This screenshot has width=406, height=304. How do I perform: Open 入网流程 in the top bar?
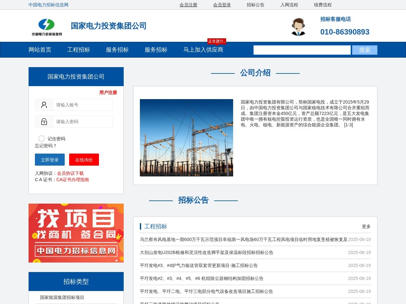pos(289,5)
